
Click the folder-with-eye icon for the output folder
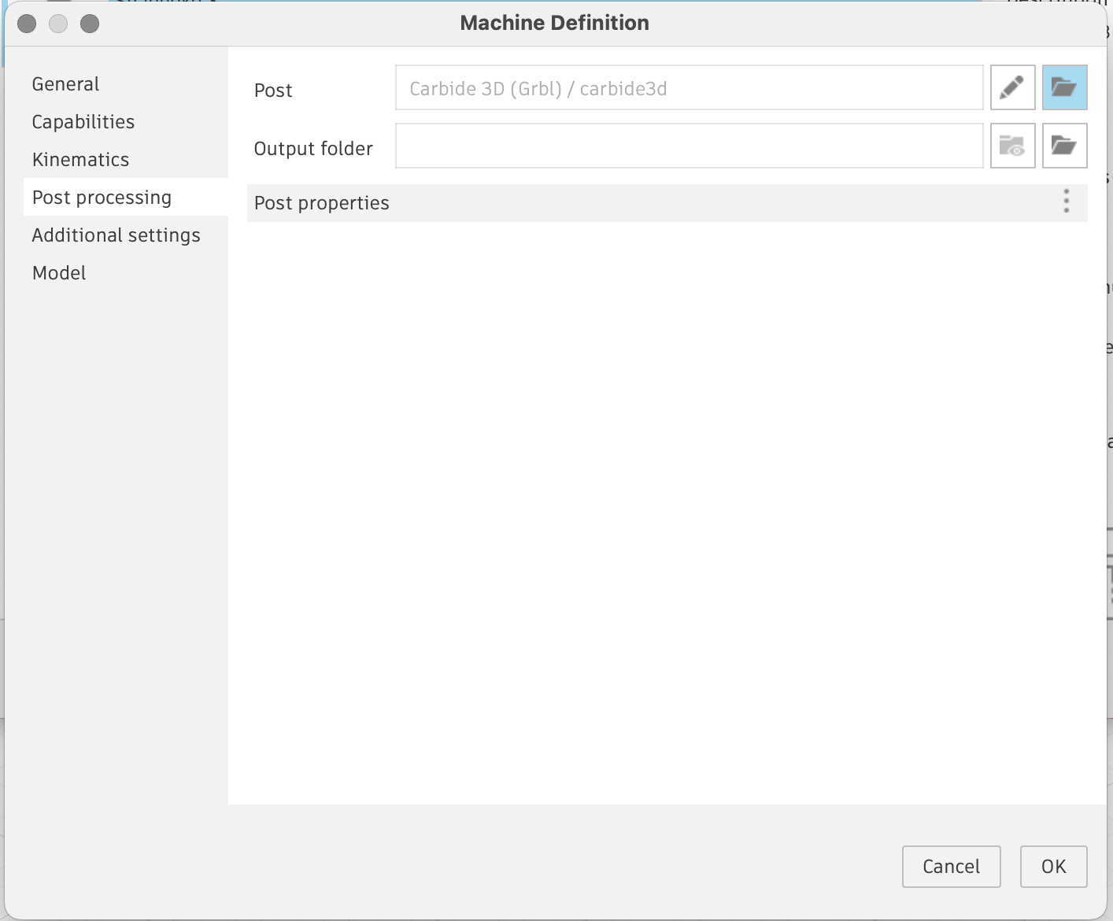coord(1012,146)
